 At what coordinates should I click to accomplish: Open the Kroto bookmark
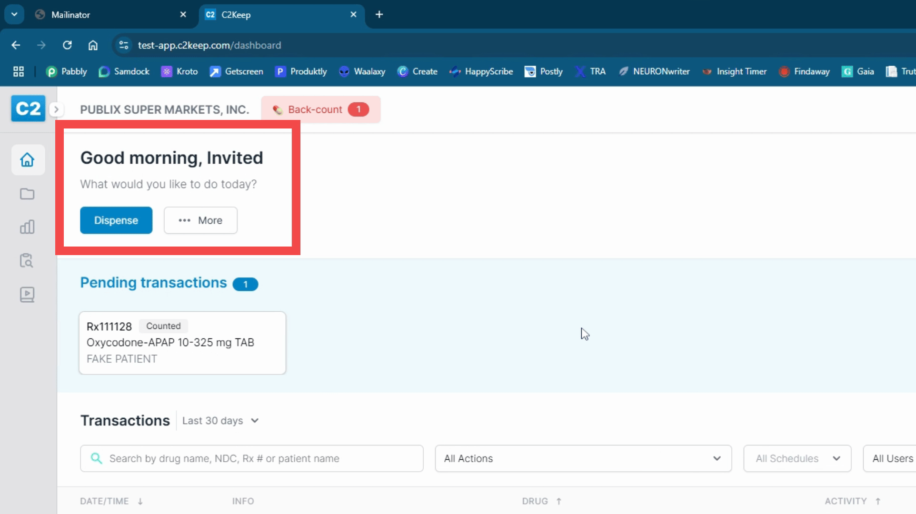point(179,71)
